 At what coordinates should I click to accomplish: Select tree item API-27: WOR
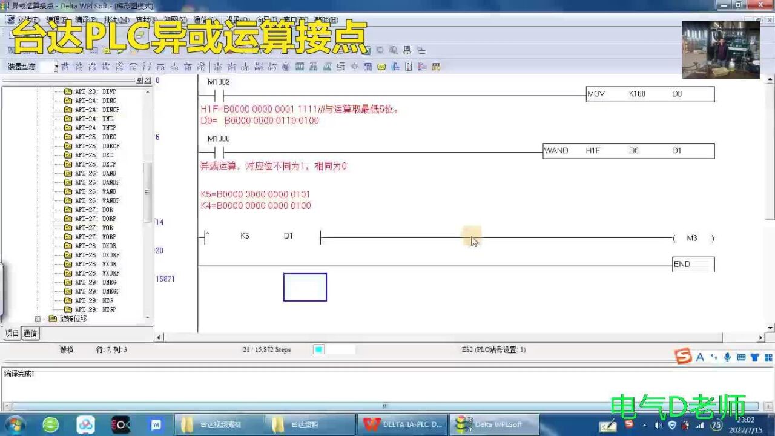pyautogui.click(x=94, y=228)
